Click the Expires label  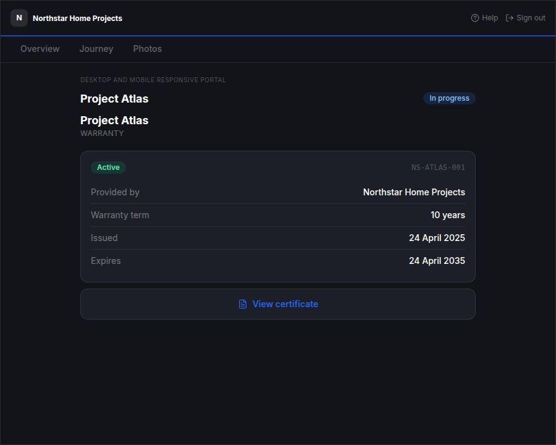(106, 261)
